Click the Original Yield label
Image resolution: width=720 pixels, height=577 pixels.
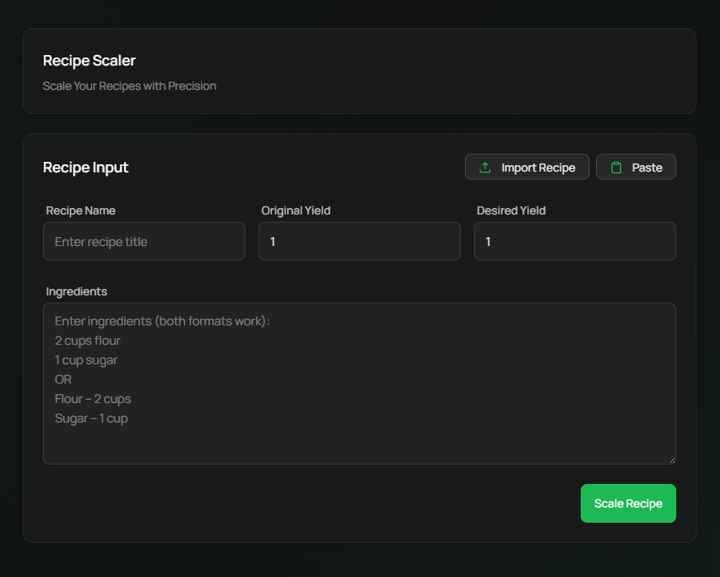[295, 210]
